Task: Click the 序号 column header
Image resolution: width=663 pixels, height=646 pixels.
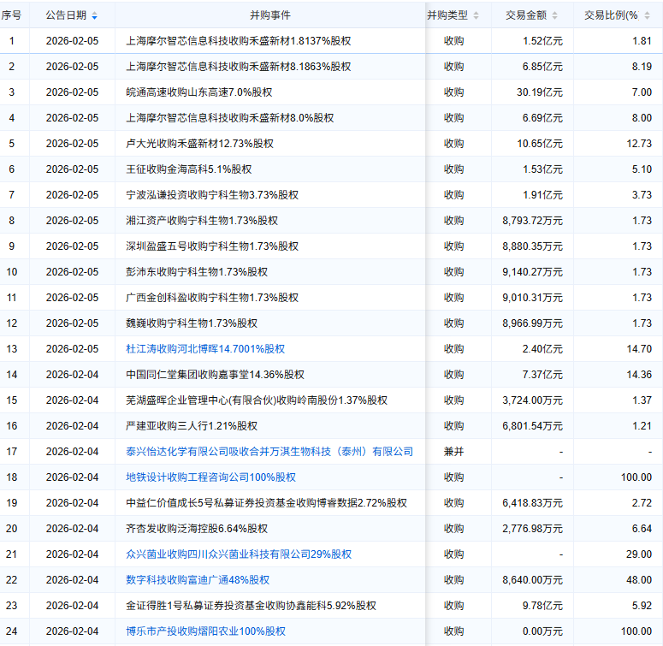Action: tap(12, 15)
